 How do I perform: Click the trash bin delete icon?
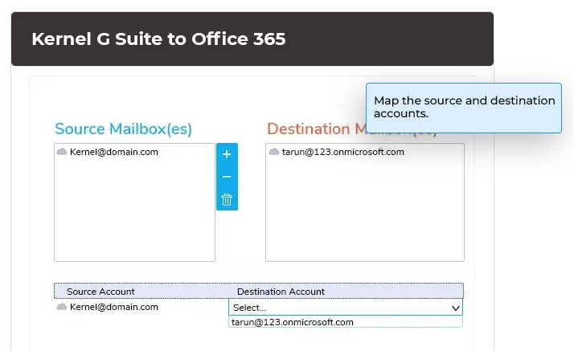point(227,199)
